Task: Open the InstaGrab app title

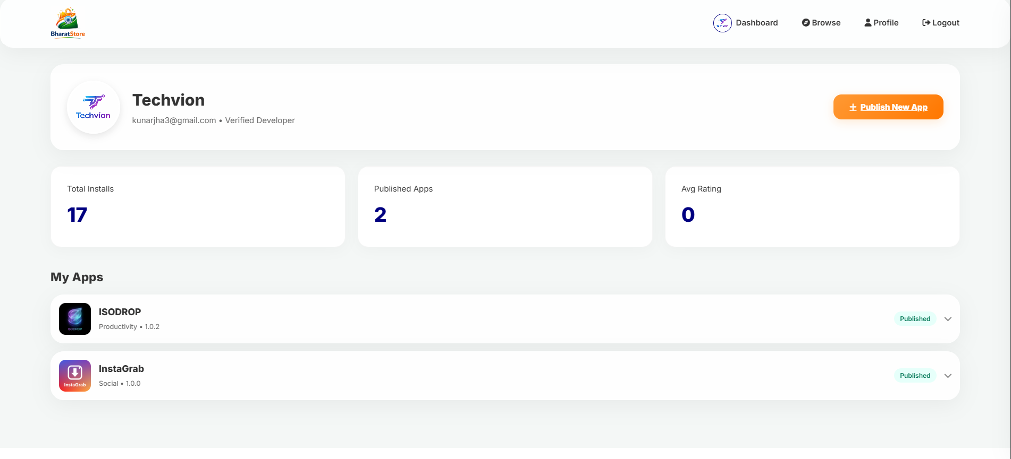Action: tap(121, 369)
